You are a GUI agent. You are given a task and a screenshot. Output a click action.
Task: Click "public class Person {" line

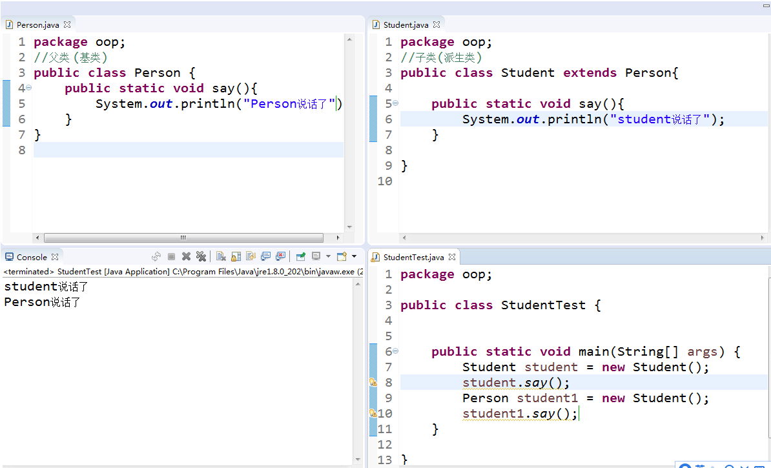pos(114,73)
